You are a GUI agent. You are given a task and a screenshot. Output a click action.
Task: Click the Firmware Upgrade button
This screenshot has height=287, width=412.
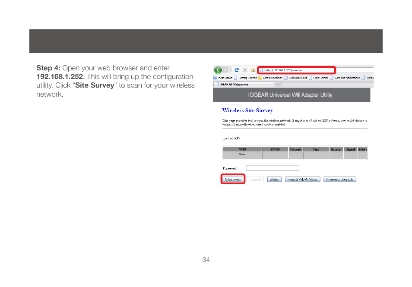click(340, 180)
